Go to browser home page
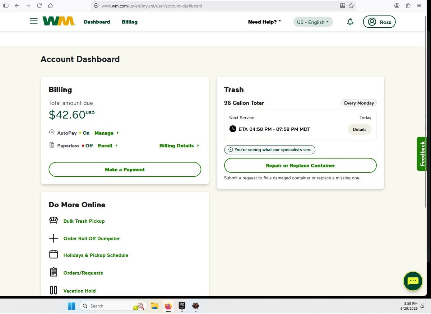The height and width of the screenshot is (314, 431). click(50, 6)
